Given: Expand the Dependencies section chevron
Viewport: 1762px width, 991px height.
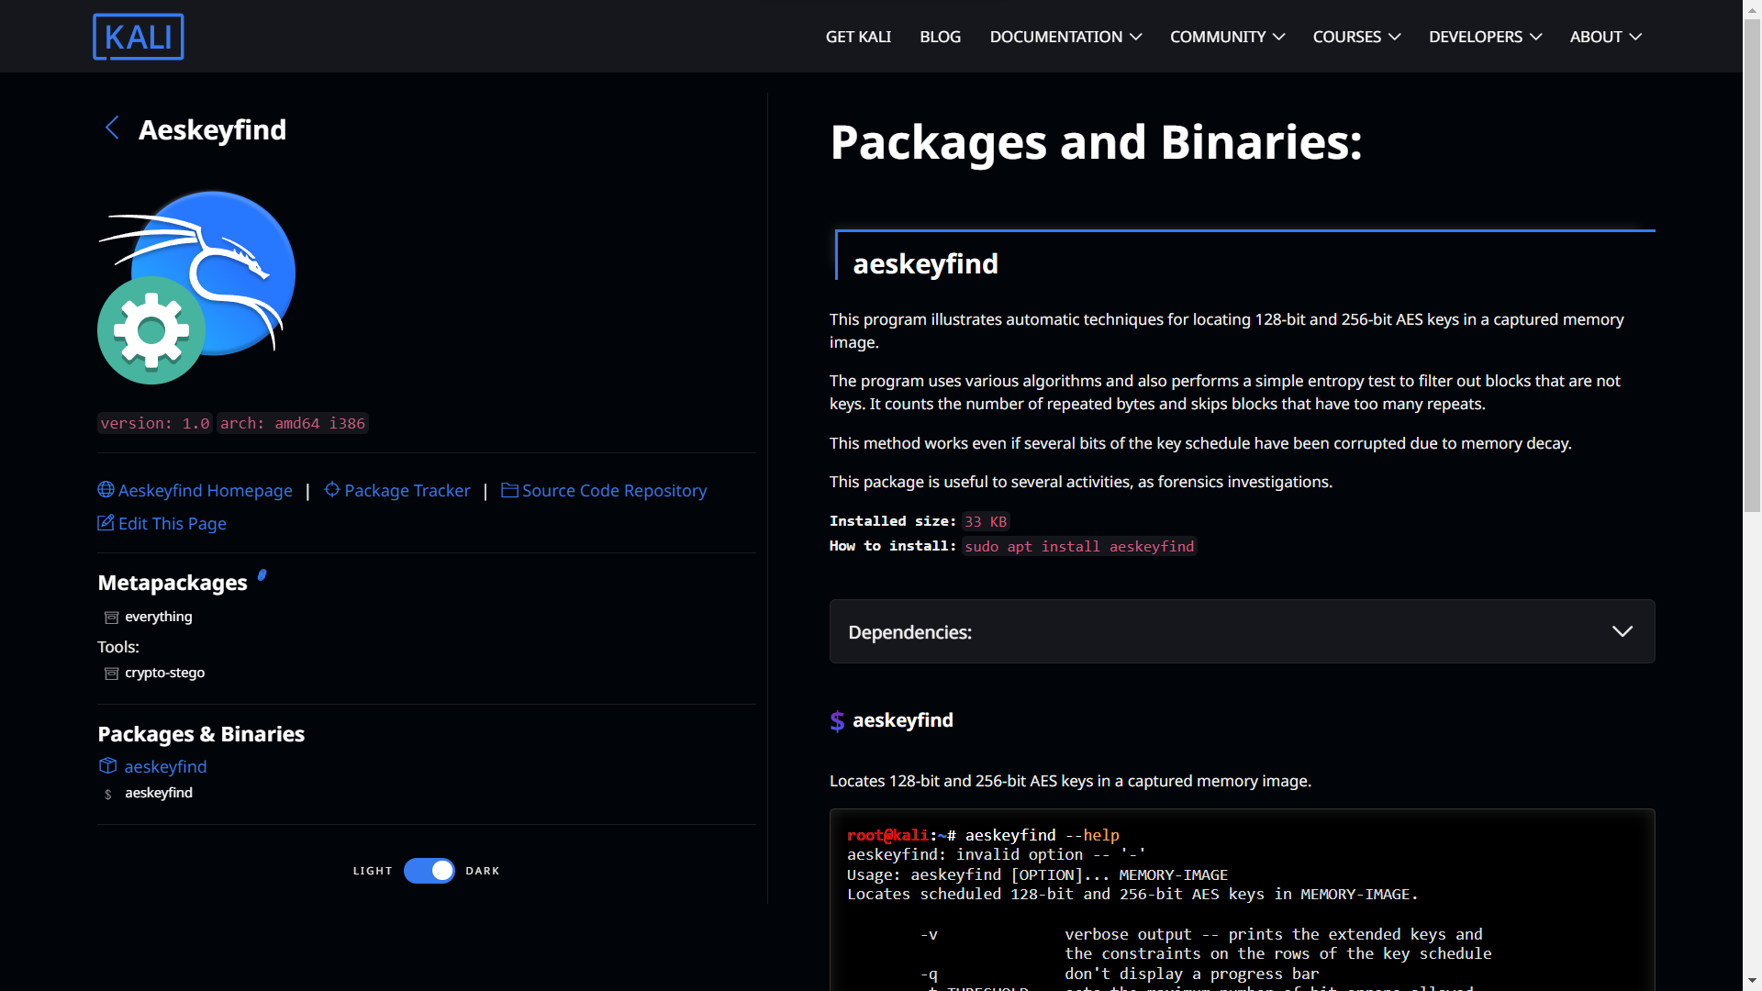Looking at the screenshot, I should point(1623,631).
